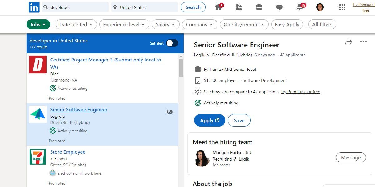Viewport: 375px width, 187px height.
Task: Open the On-site/remote dropdown
Action: click(244, 24)
